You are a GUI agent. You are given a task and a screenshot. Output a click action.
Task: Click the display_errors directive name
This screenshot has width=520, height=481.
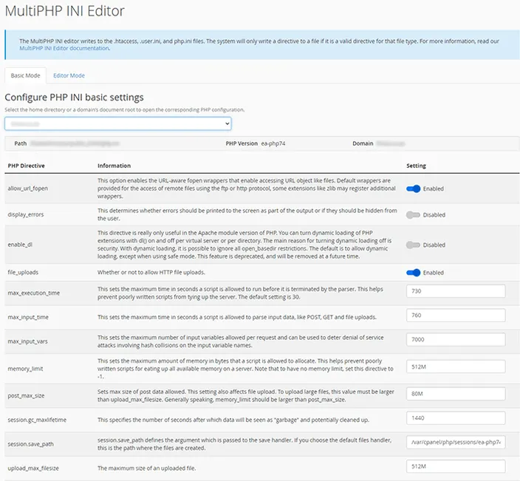coord(26,214)
